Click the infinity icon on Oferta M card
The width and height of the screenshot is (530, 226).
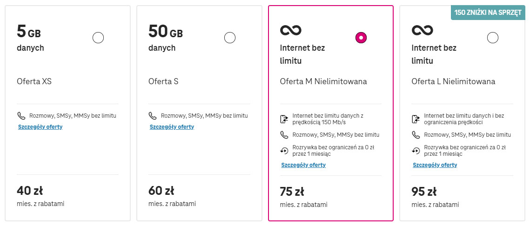tap(291, 30)
